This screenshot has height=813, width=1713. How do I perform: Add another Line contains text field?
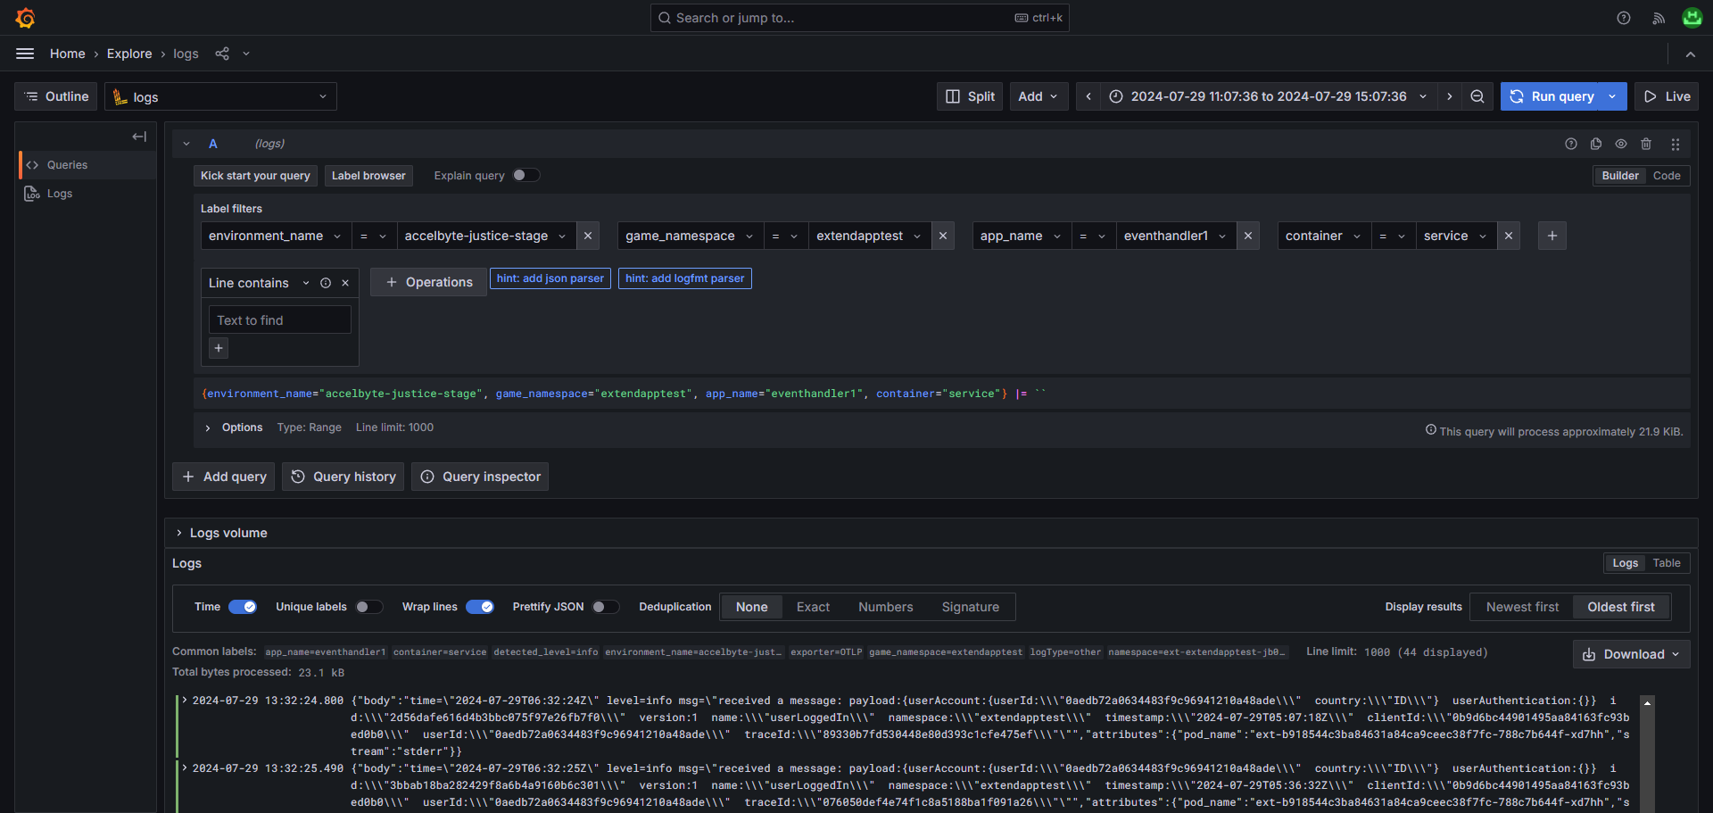tap(219, 348)
